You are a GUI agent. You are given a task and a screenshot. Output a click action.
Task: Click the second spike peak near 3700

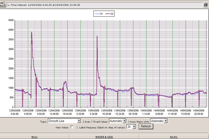point(97,36)
